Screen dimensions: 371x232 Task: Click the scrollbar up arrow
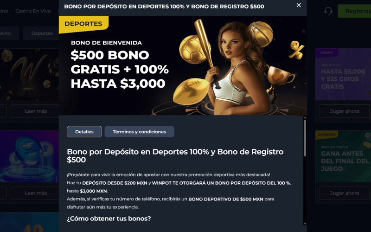click(x=305, y=118)
